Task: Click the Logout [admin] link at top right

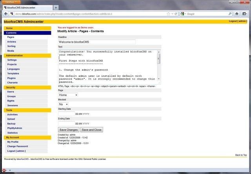Action: 237,21
